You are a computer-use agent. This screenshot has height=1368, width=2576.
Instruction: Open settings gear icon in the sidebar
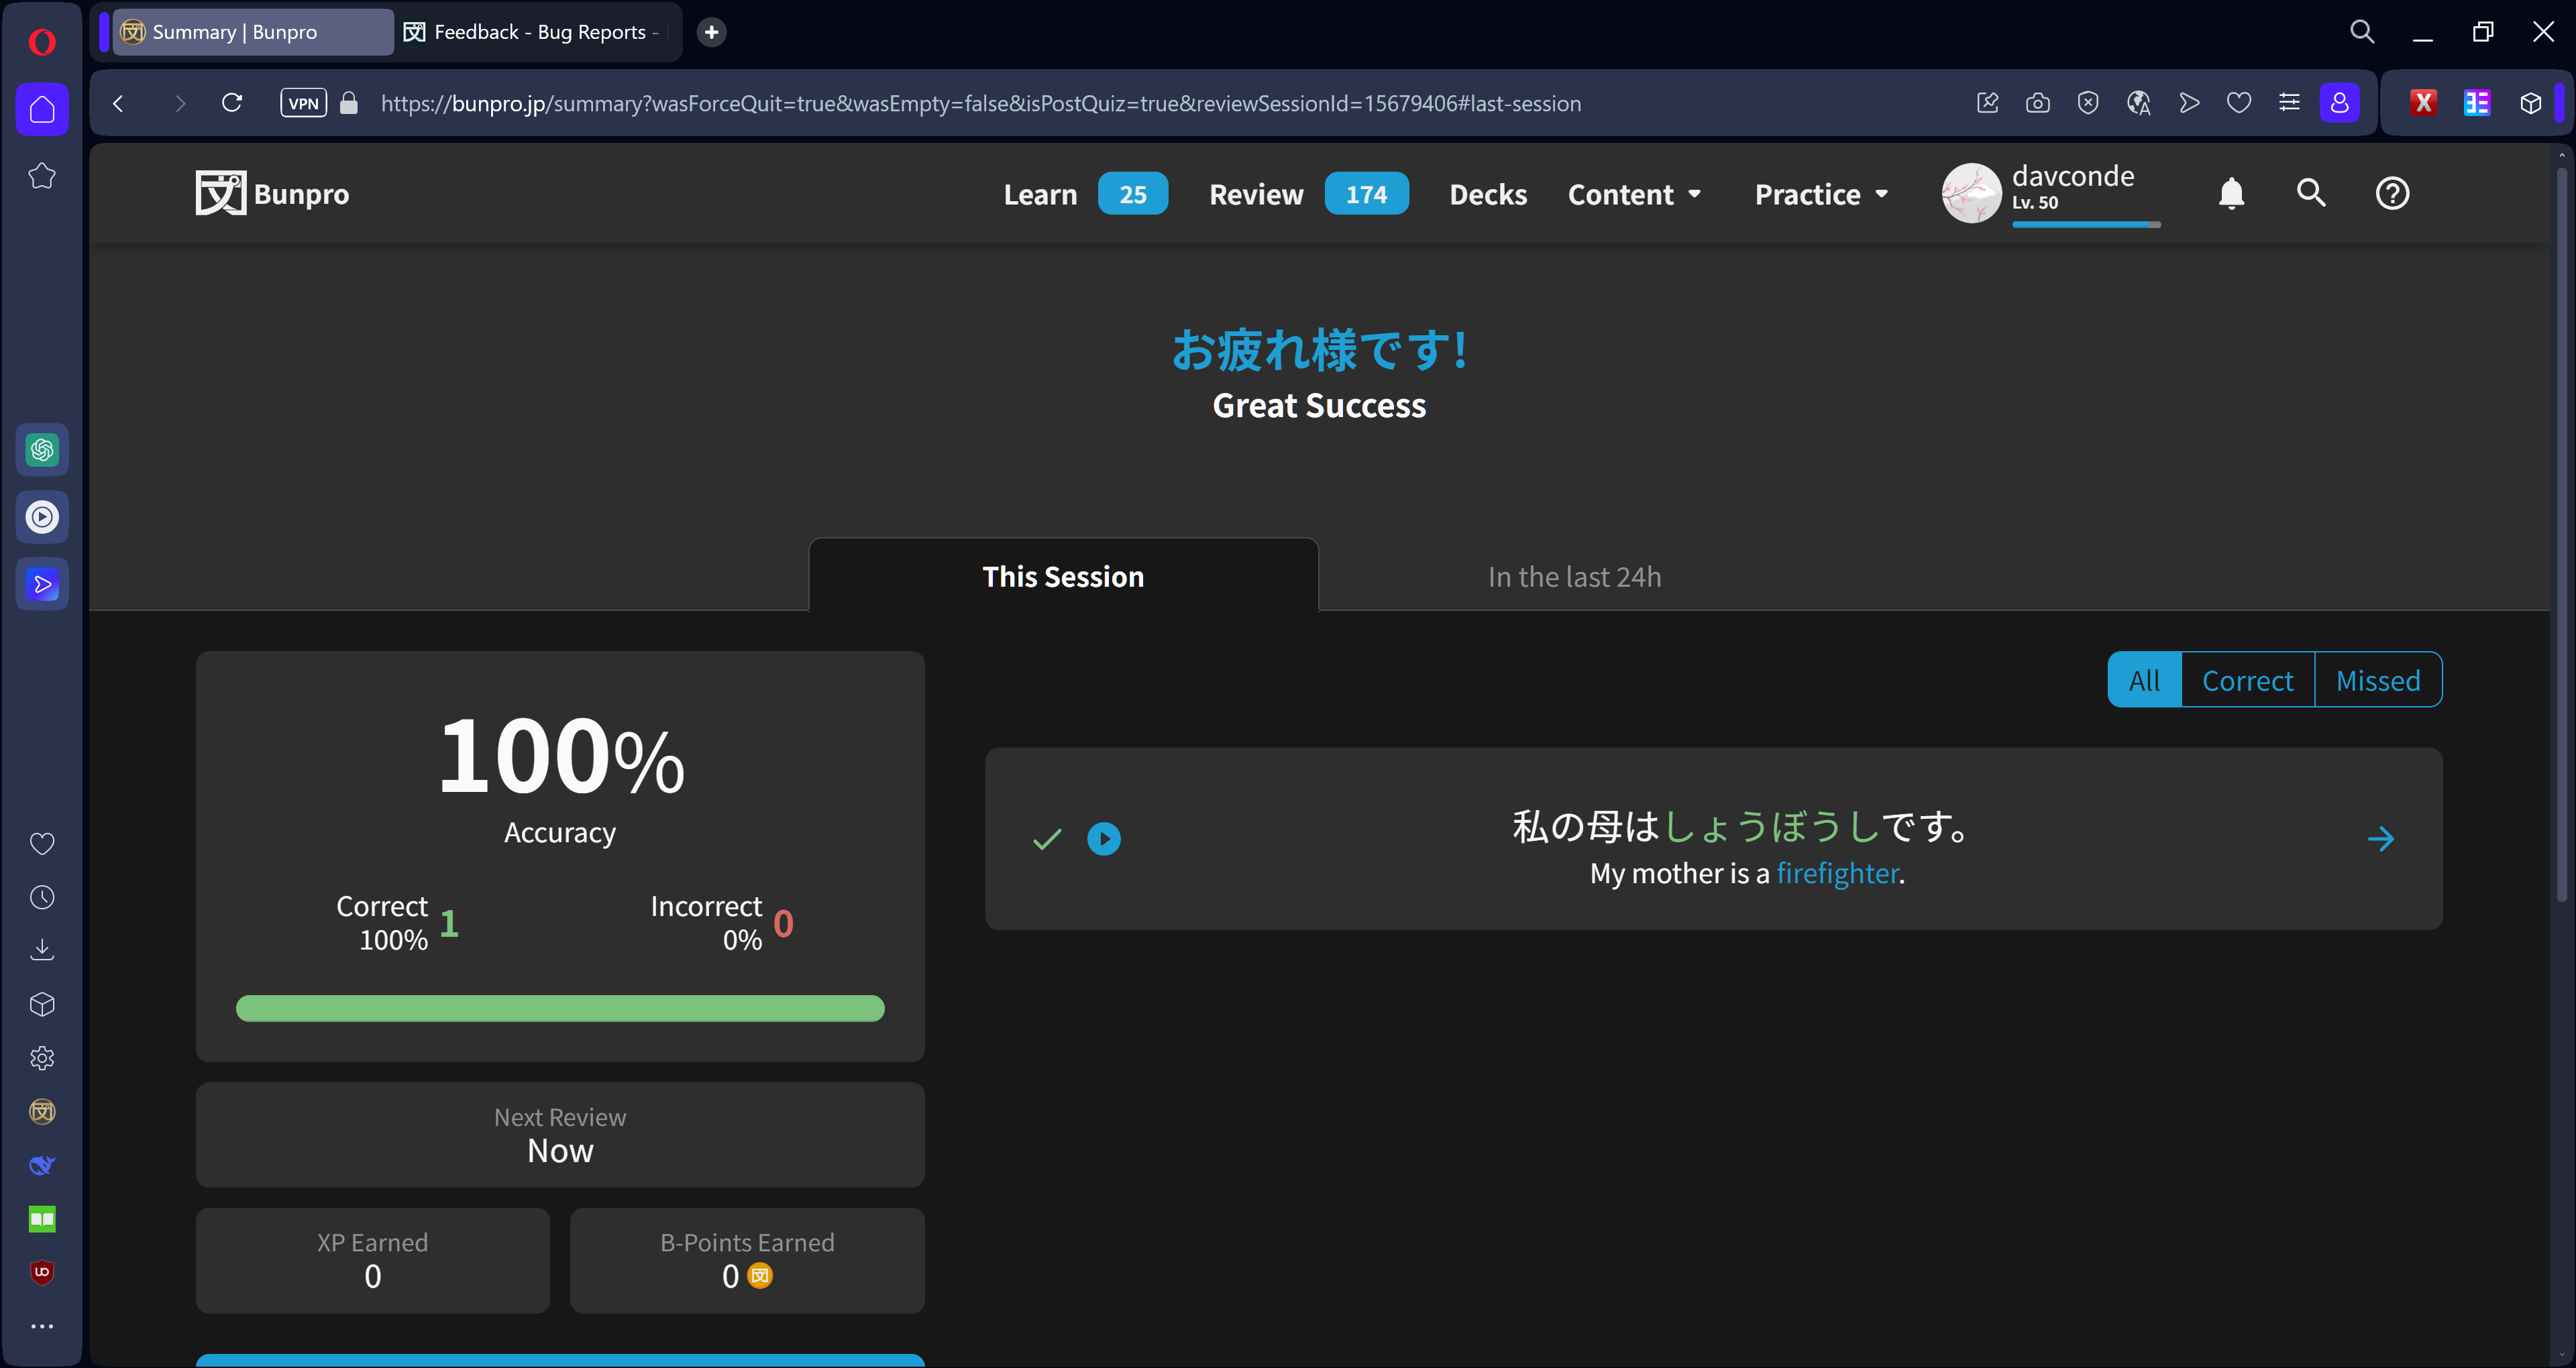[42, 1058]
